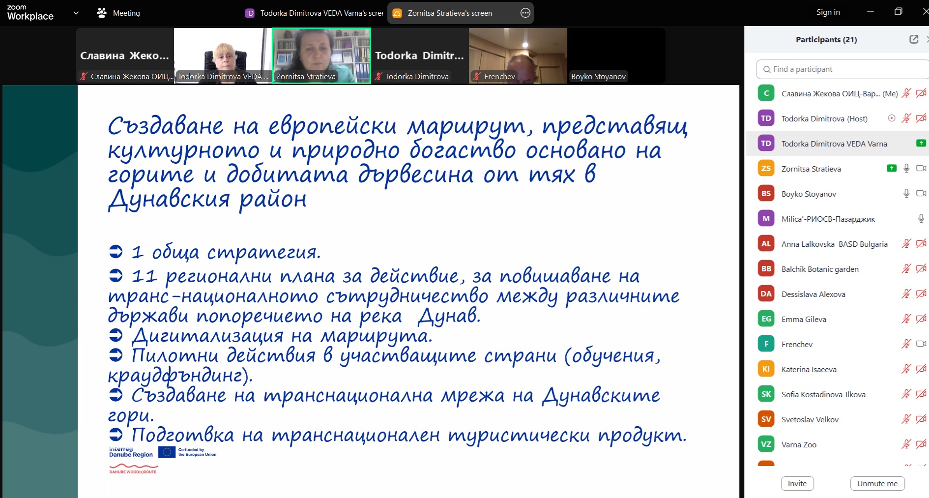This screenshot has width=929, height=498.
Task: Click the Danube Wood(s)Route logo on slide
Action: (133, 469)
